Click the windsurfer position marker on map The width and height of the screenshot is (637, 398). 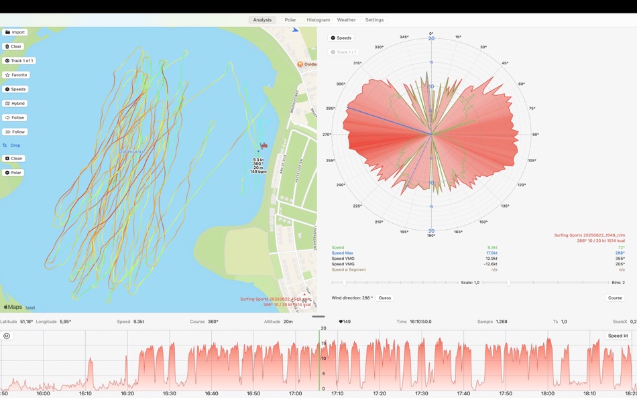click(264, 145)
